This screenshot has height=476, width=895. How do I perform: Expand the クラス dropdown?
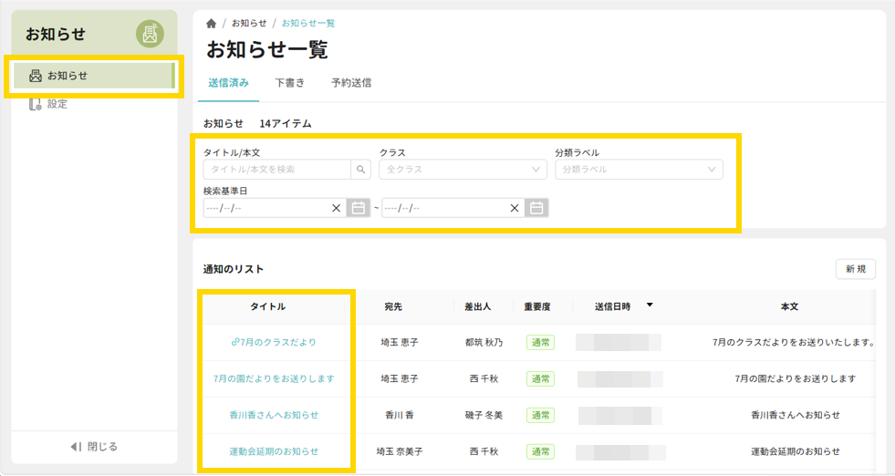pos(463,170)
